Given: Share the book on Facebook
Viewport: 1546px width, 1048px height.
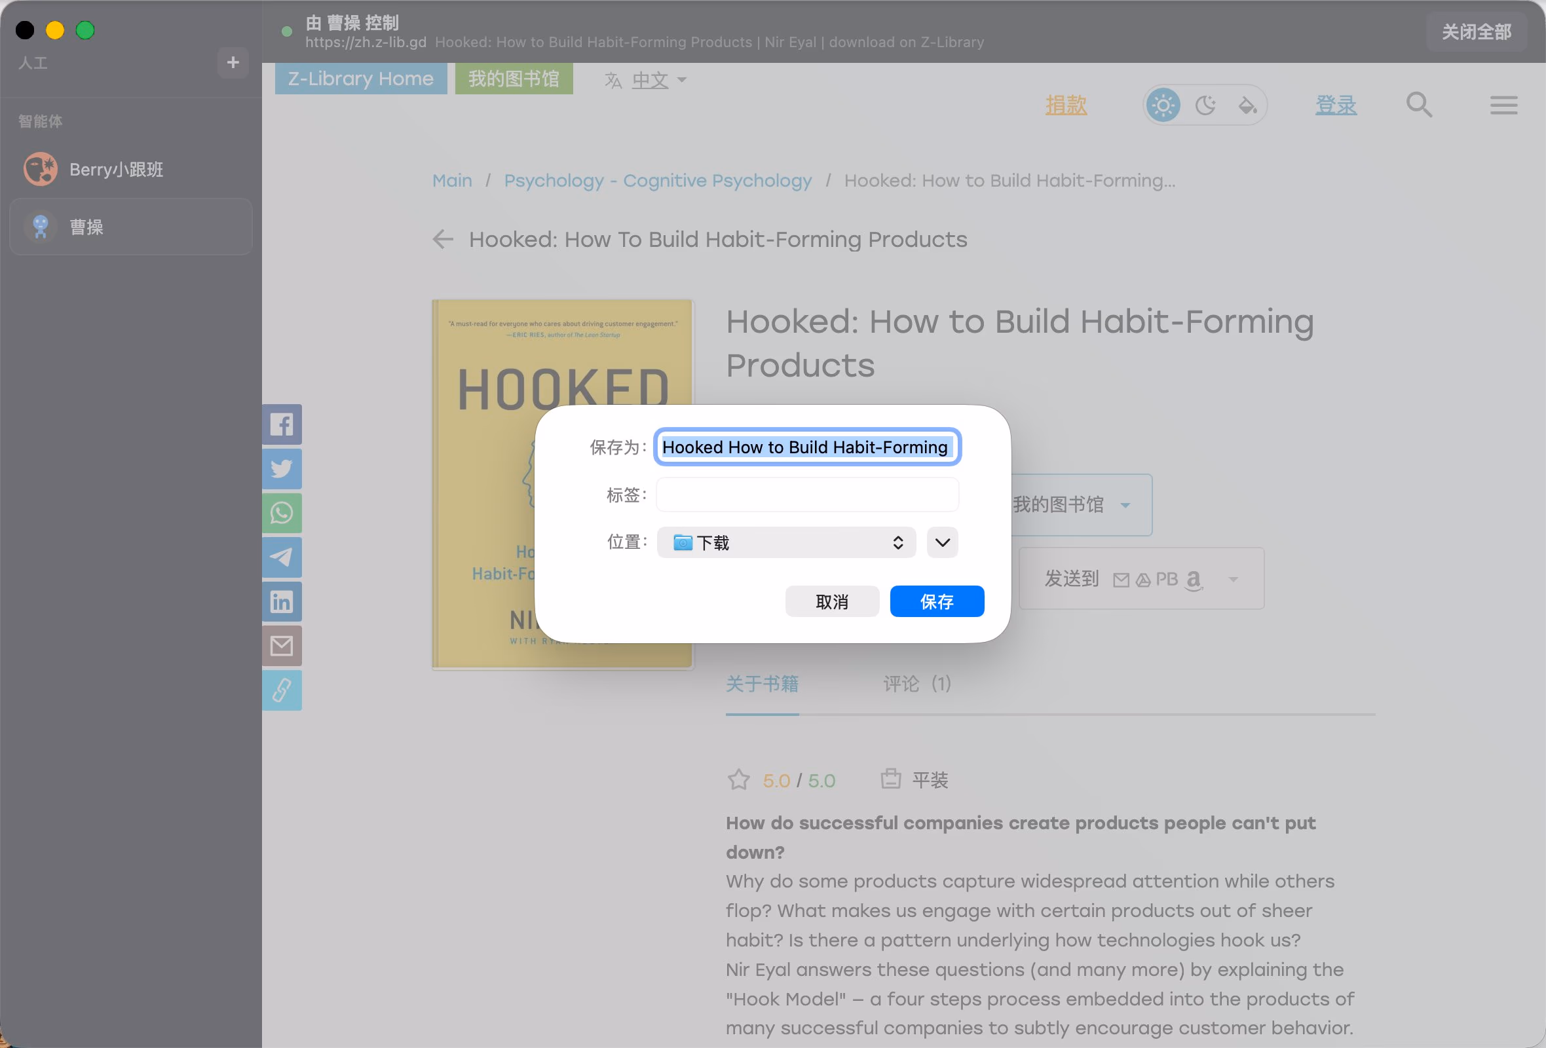Looking at the screenshot, I should [282, 424].
